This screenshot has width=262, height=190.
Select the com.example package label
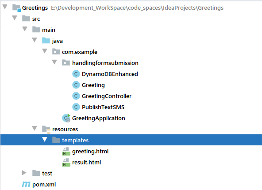point(80,52)
